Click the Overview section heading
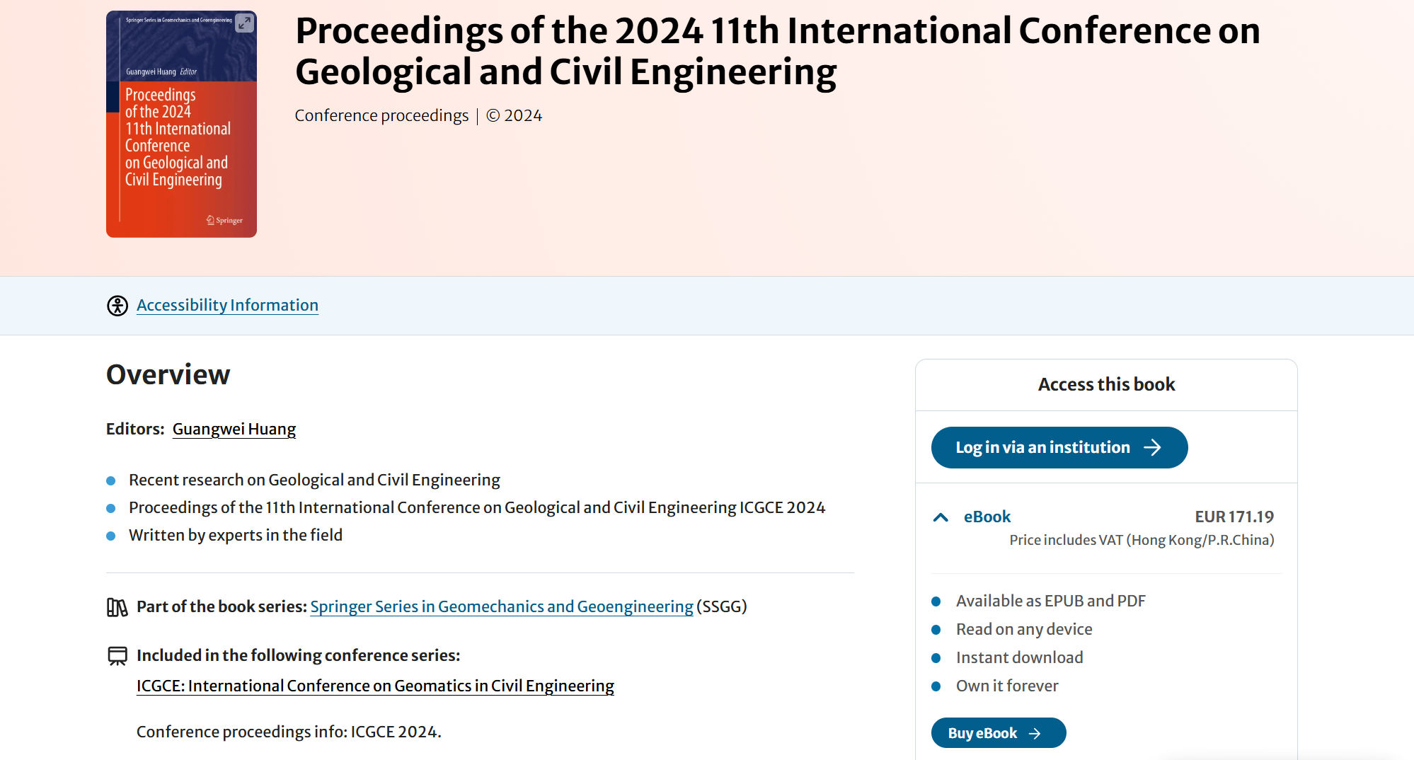This screenshot has height=760, width=1414. [168, 374]
